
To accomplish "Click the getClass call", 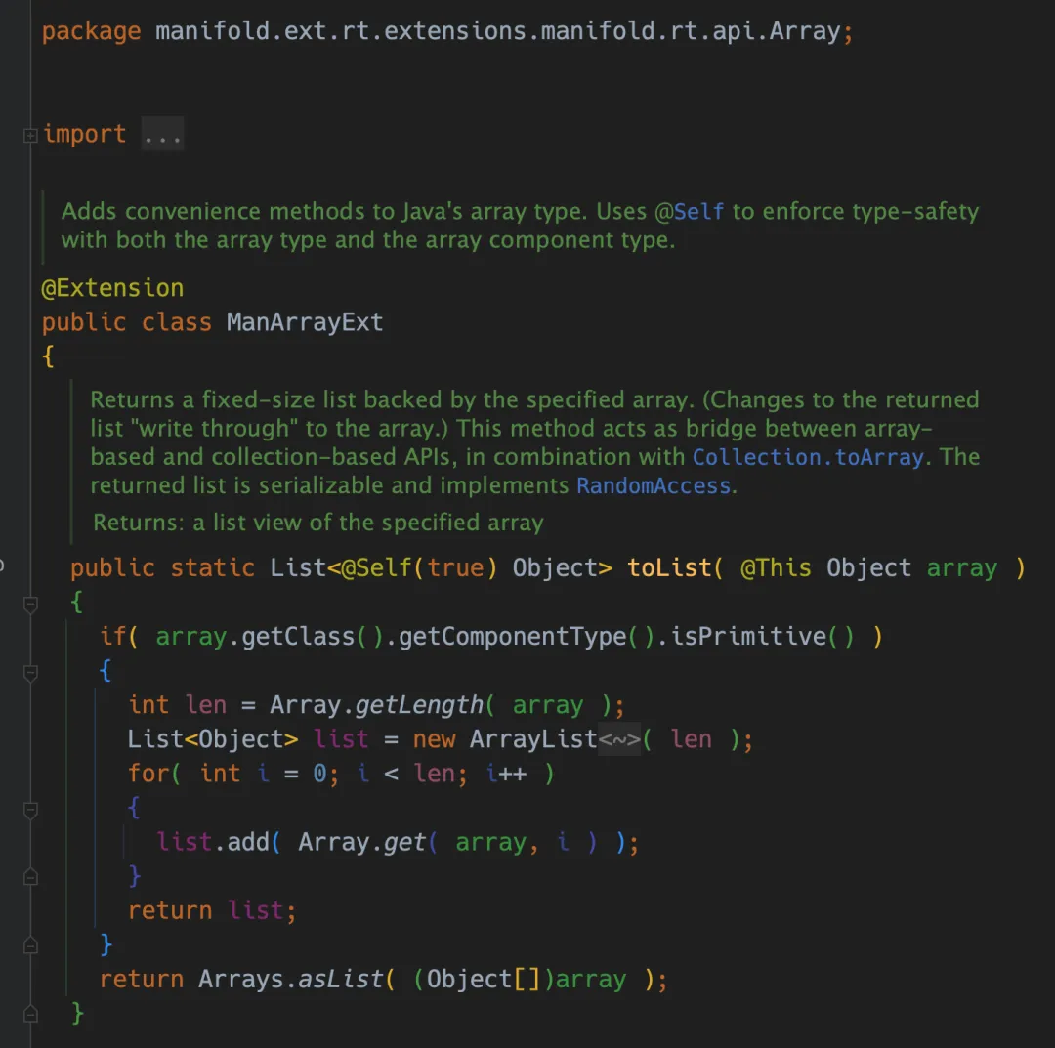I will coord(298,637).
